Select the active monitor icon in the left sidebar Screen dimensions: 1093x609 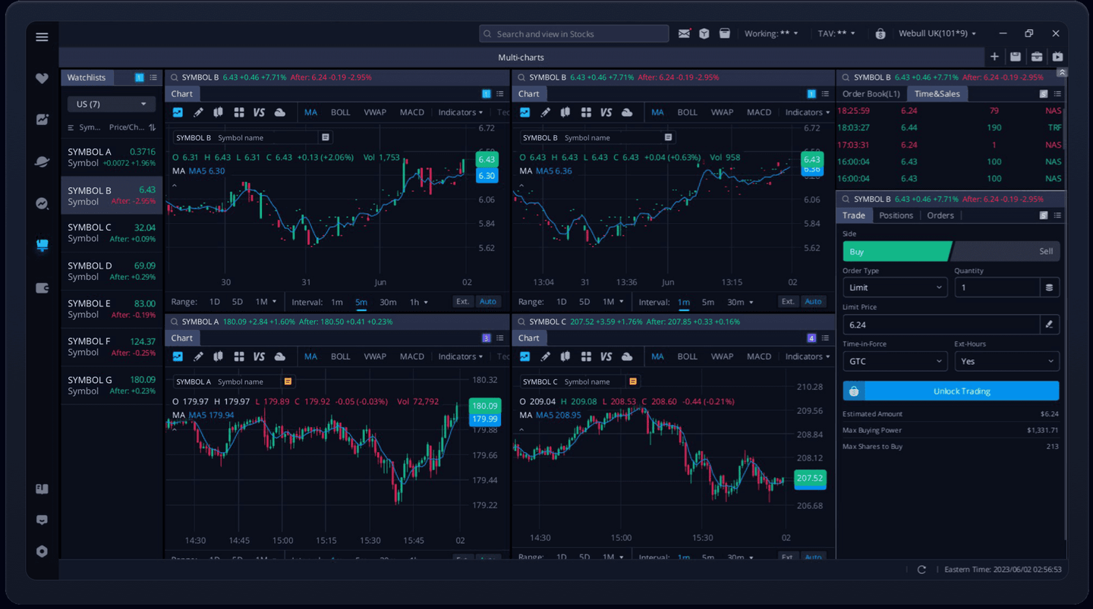click(x=42, y=244)
